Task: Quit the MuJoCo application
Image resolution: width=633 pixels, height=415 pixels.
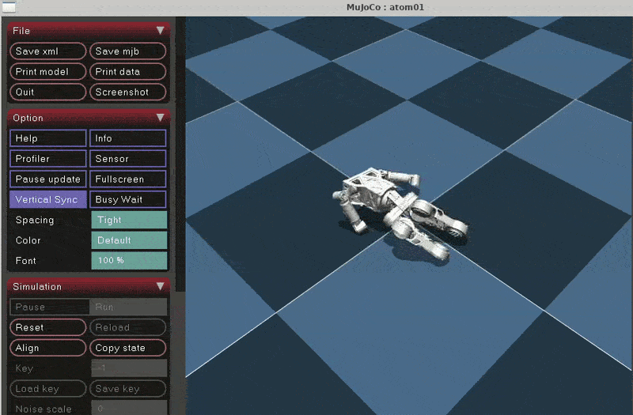Action: pos(47,92)
